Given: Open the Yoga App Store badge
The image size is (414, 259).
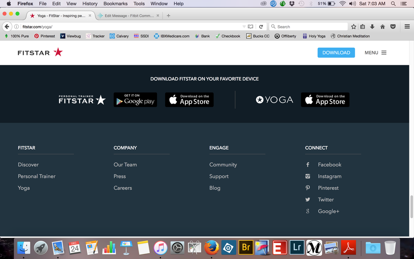Looking at the screenshot, I should pos(325,100).
